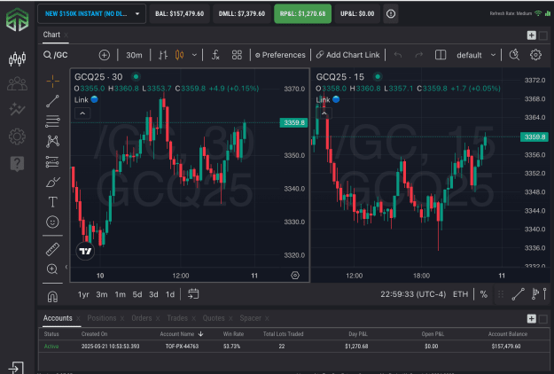Select the crosshair cursor tool

(52, 82)
